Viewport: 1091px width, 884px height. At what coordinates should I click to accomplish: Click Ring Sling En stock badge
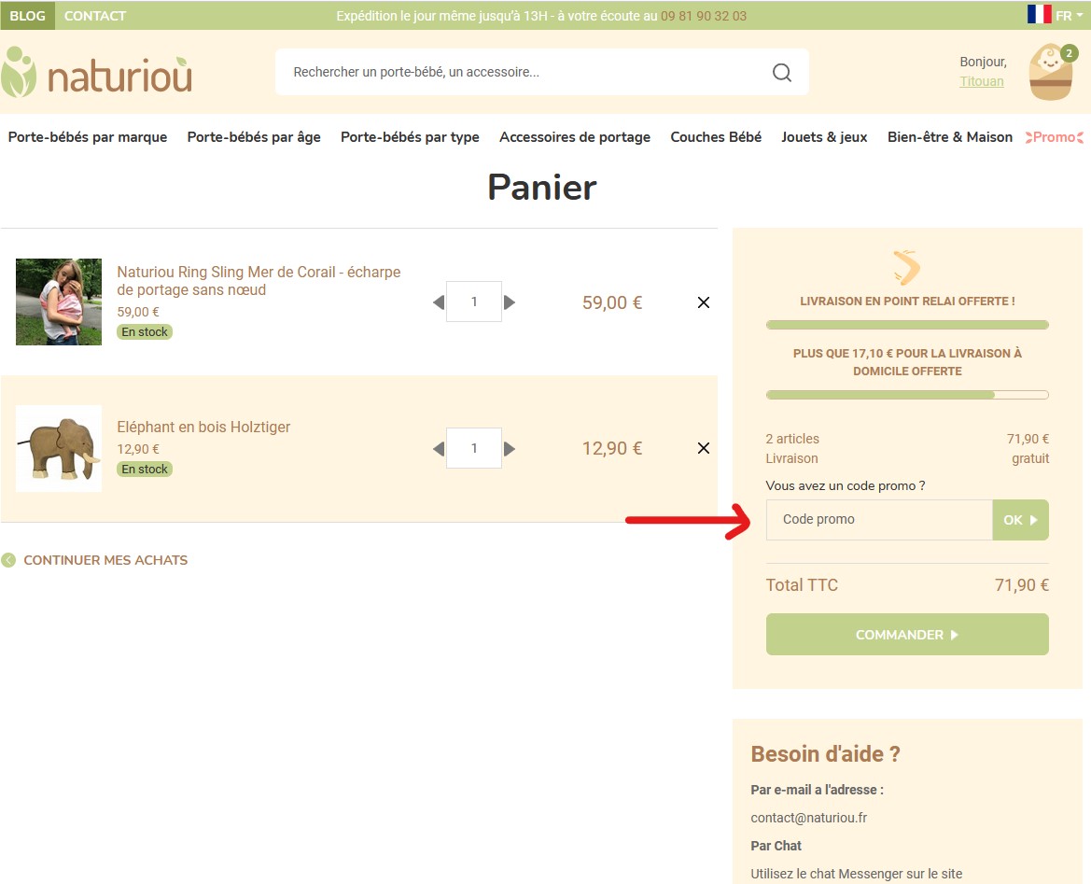pos(145,332)
